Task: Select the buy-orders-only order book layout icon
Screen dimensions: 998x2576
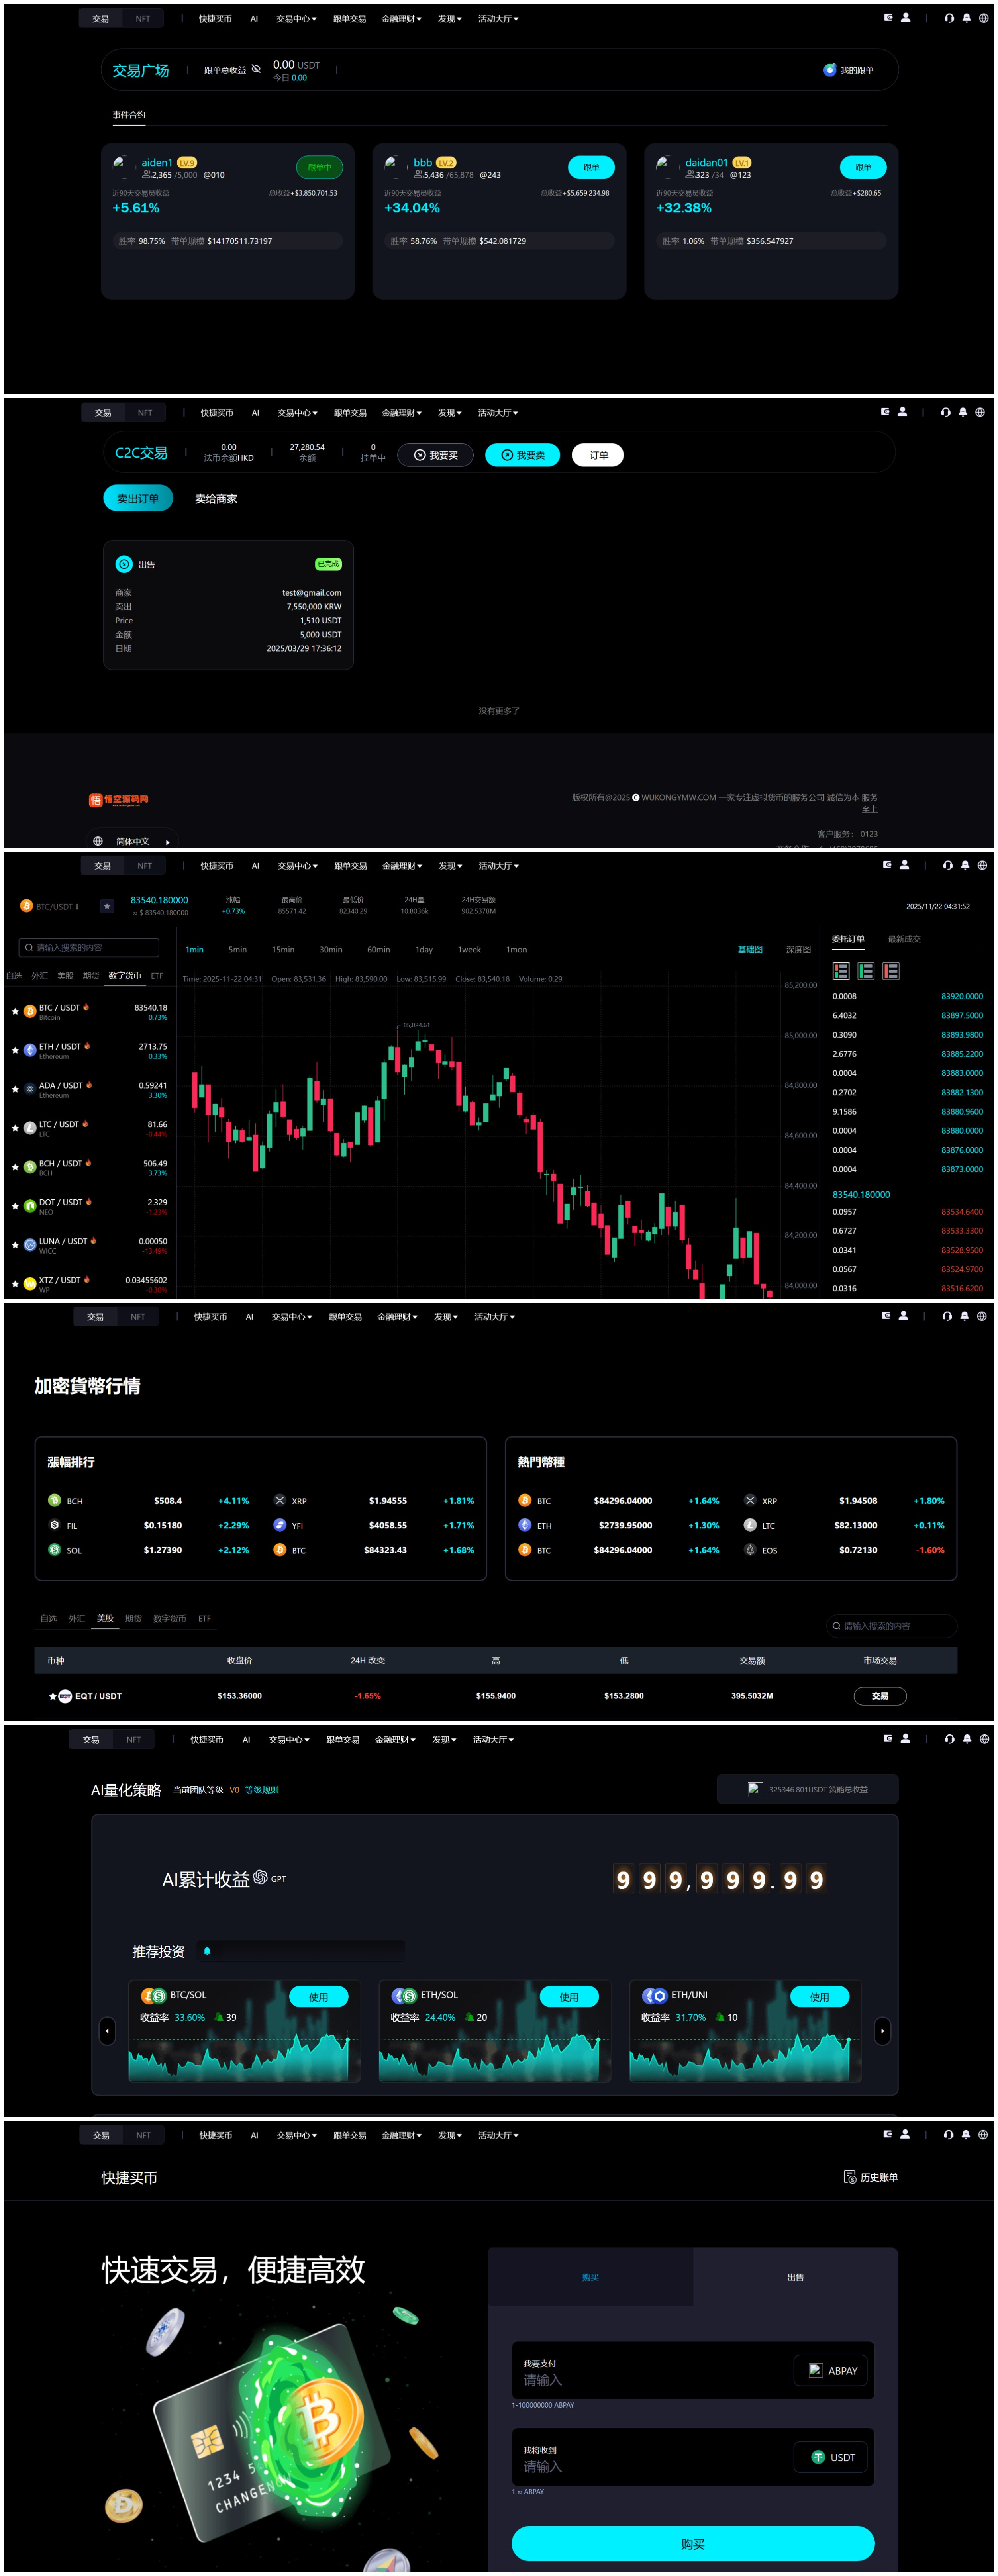Action: [866, 971]
